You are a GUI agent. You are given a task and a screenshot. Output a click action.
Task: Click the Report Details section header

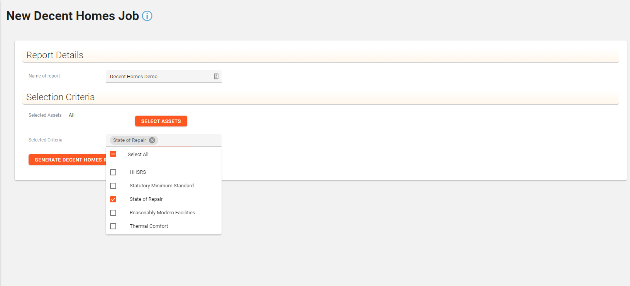[55, 55]
